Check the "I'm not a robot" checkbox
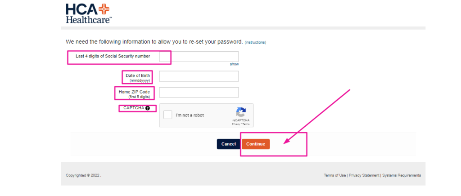The width and height of the screenshot is (461, 196). 168,115
